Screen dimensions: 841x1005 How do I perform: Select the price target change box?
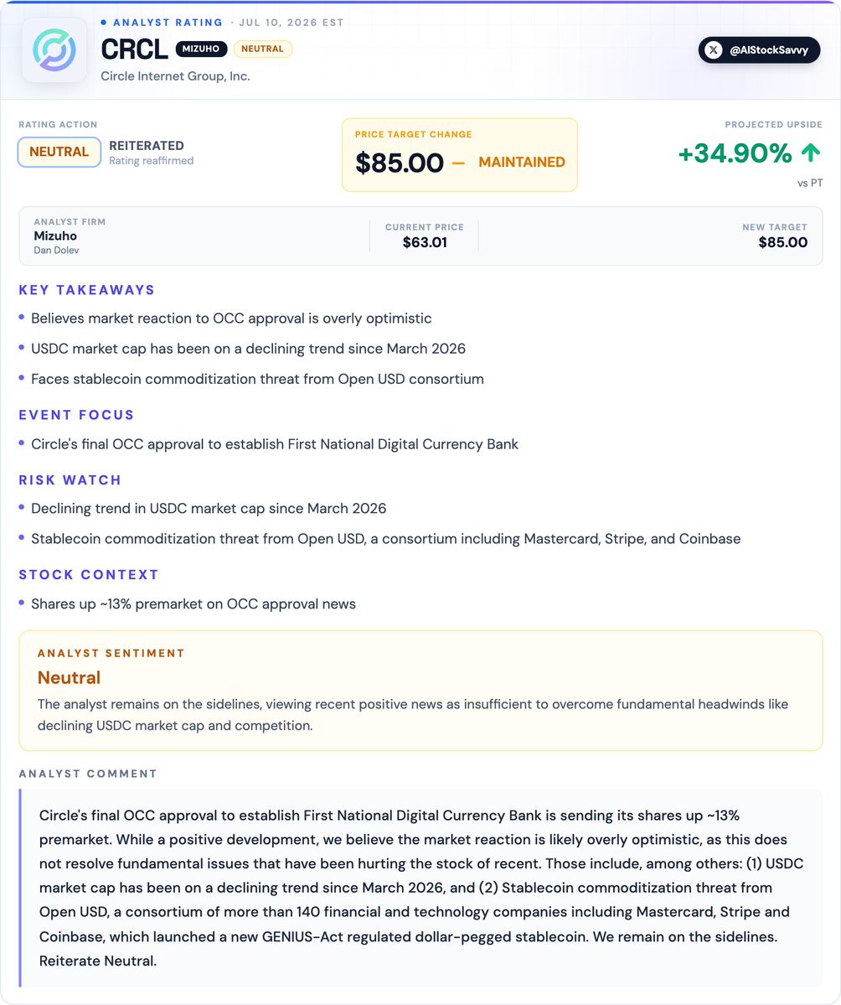[x=460, y=154]
